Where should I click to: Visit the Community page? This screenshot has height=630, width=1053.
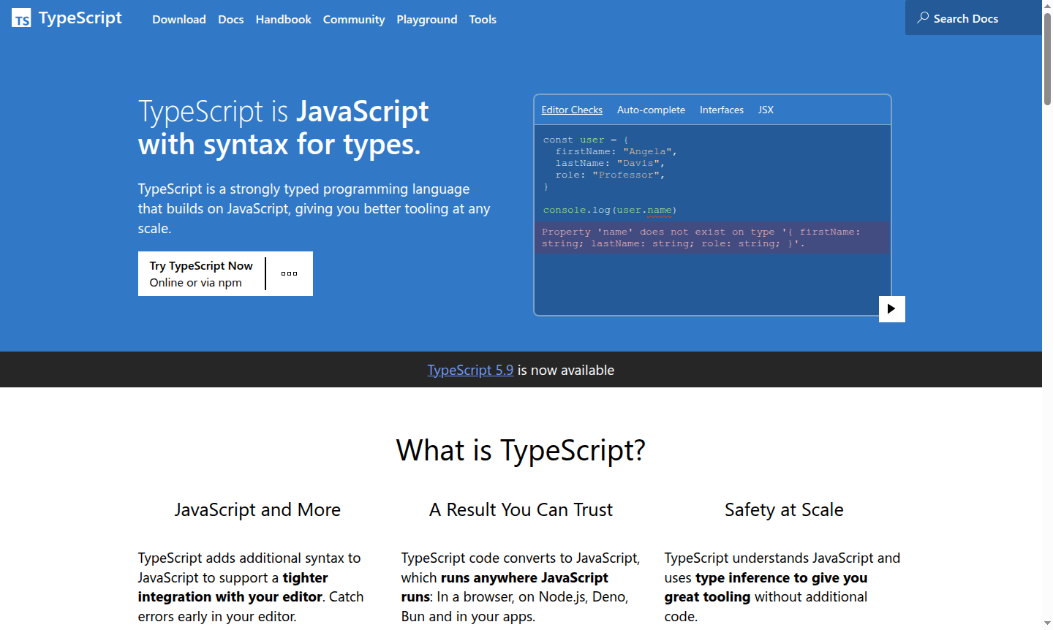354,19
